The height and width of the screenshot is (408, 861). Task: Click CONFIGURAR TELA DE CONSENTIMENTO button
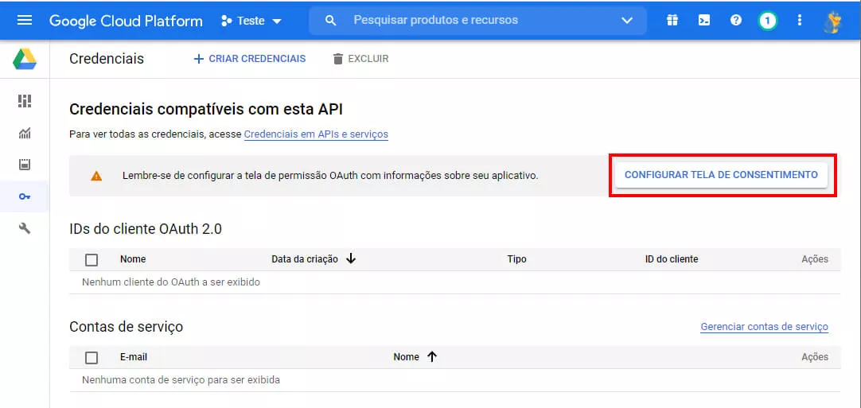pyautogui.click(x=721, y=175)
